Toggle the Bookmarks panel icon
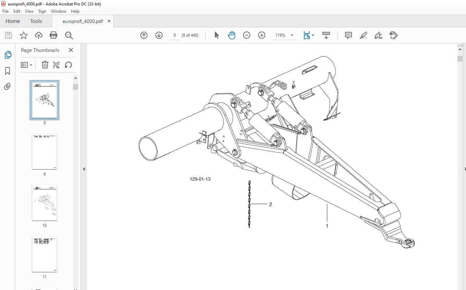This screenshot has height=290, width=466. click(8, 71)
